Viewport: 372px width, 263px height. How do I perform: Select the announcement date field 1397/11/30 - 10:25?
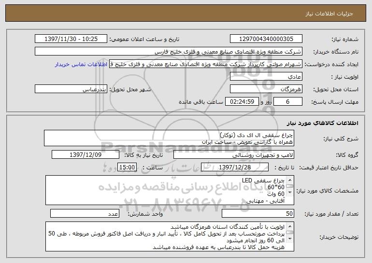(71, 39)
